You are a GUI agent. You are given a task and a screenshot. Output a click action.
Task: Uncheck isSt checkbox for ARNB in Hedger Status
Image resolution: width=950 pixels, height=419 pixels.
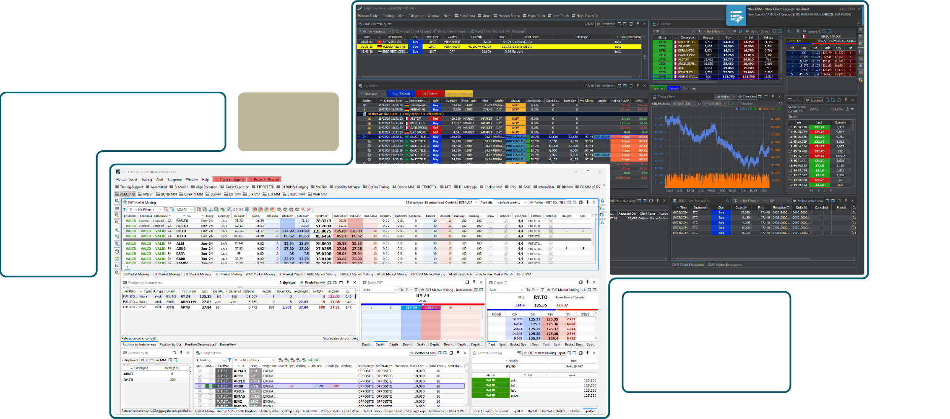[211, 386]
